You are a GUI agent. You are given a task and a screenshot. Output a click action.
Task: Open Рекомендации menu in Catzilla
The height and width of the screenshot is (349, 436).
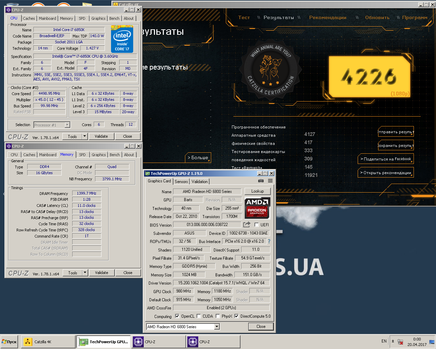(x=328, y=17)
